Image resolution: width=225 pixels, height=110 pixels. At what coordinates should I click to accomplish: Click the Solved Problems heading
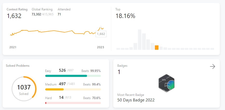tap(18, 66)
